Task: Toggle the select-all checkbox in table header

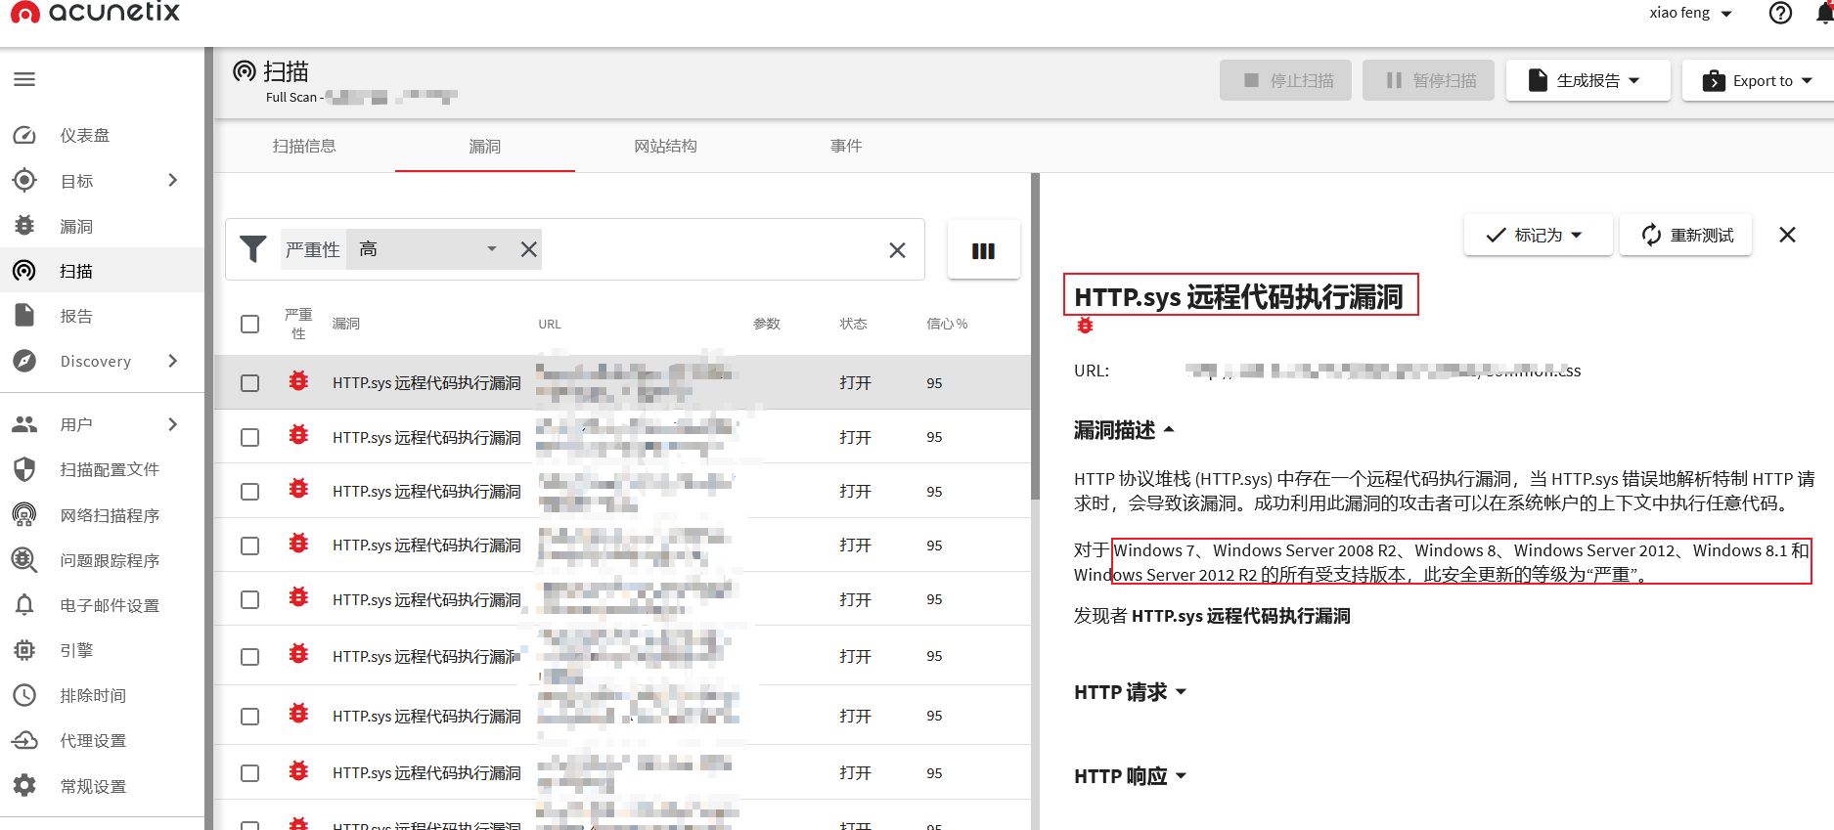Action: point(250,324)
